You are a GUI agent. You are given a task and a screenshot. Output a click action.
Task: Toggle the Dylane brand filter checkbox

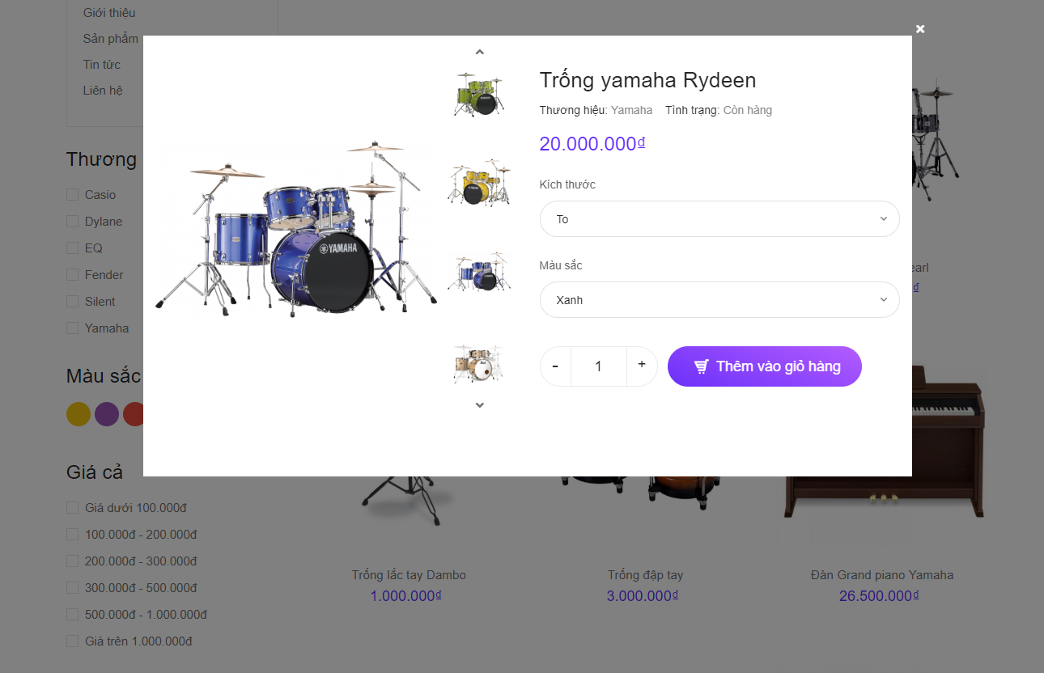[x=73, y=222]
